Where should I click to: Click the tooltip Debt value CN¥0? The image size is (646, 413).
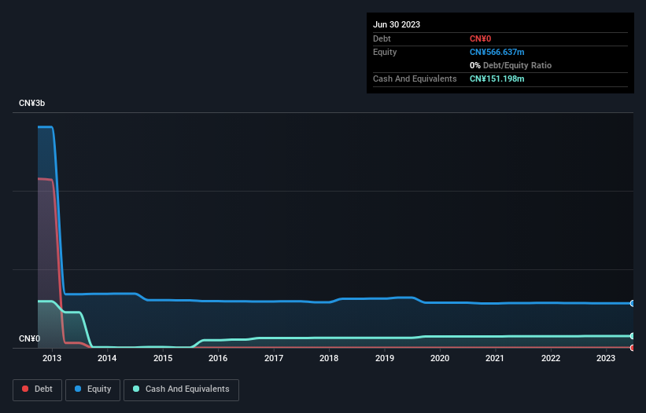pyautogui.click(x=481, y=38)
